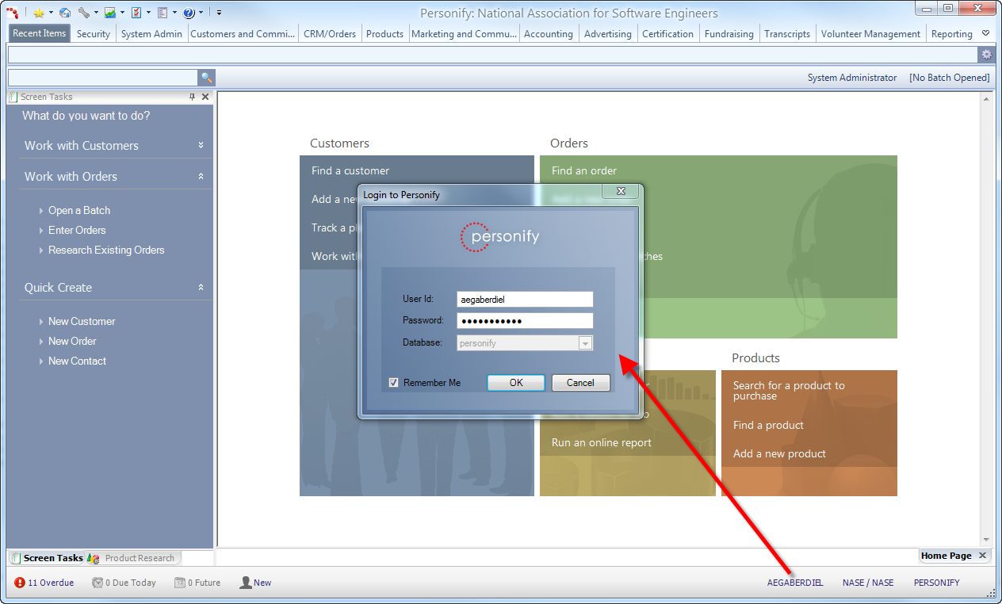Click the Future calendar icon
Viewport: 1002px width, 604px height.
pos(179,583)
